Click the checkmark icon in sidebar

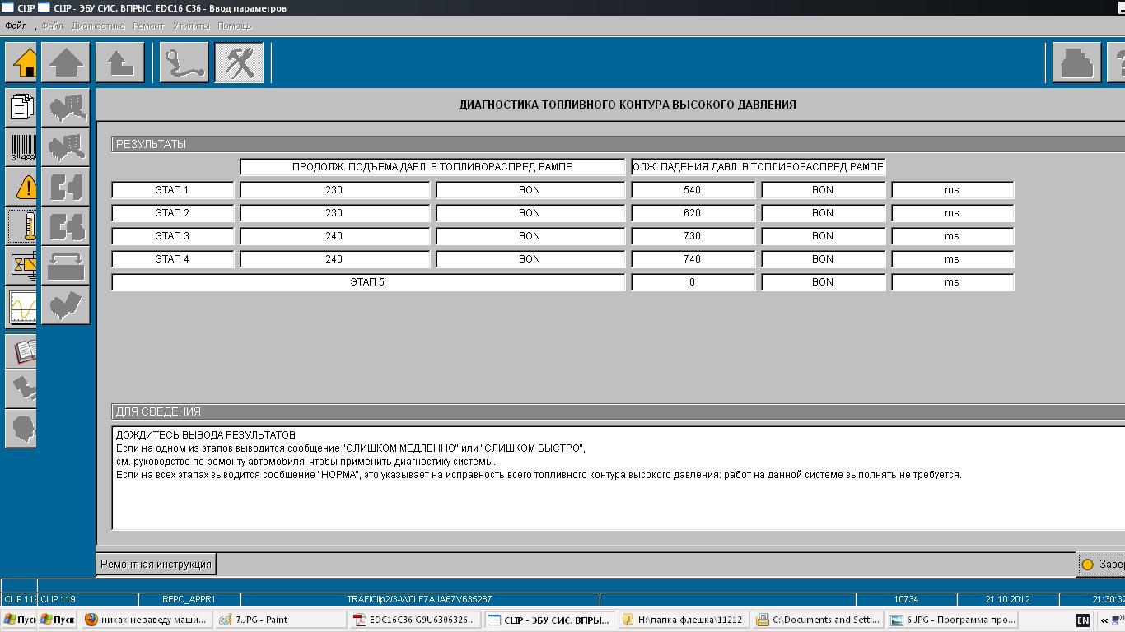[66, 304]
